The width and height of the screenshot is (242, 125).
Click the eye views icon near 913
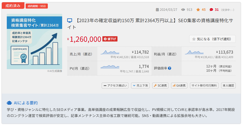point(183,10)
